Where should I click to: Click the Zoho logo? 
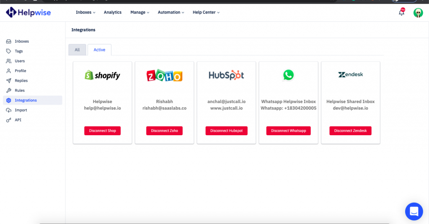[164, 75]
